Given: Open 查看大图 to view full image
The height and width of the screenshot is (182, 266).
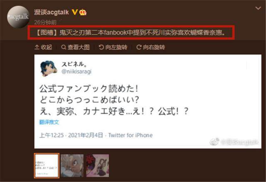Looking at the screenshot, I should pyautogui.click(x=75, y=47).
